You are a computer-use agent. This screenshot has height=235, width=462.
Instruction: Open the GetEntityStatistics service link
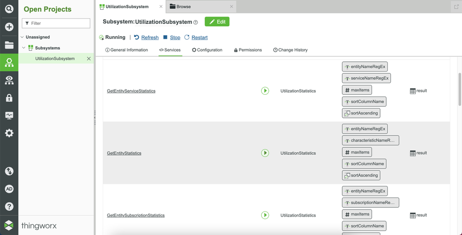124,153
